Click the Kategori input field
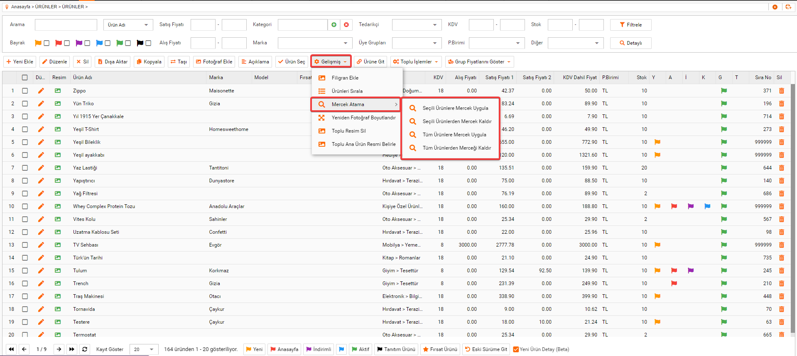Image resolution: width=797 pixels, height=356 pixels. (303, 25)
